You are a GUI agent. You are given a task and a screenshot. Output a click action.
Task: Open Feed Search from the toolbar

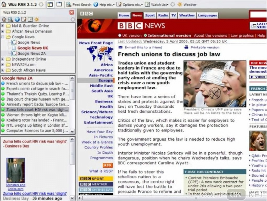[x=79, y=5]
